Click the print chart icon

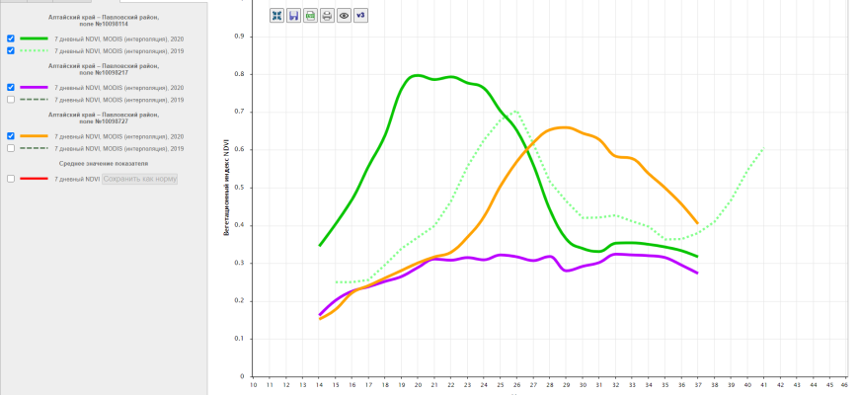[328, 16]
